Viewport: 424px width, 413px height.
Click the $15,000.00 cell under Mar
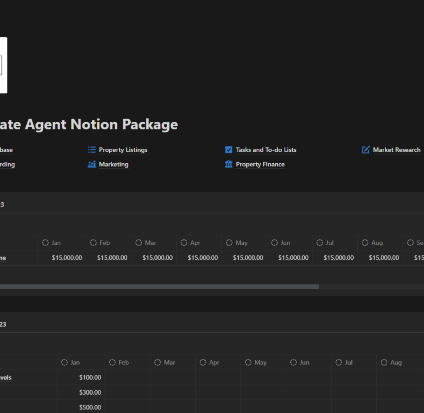tap(154, 258)
